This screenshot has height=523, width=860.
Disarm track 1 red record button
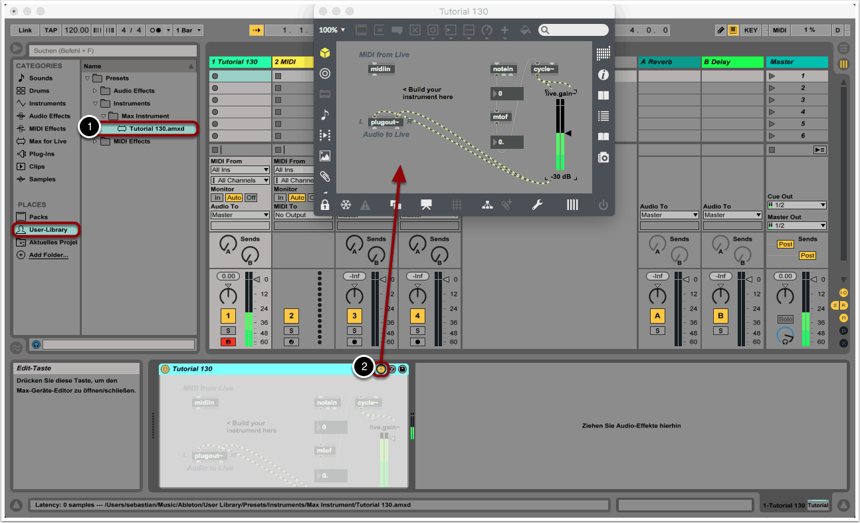228,342
